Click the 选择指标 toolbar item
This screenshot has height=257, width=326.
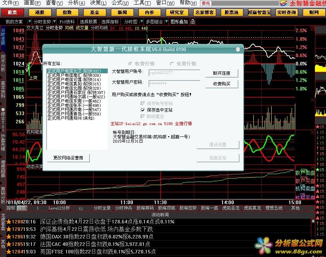[110, 21]
